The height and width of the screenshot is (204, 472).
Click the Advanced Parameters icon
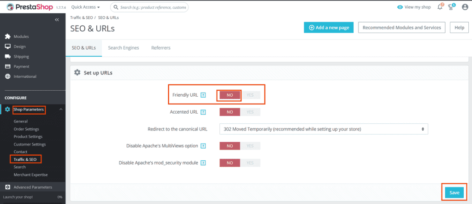(x=8, y=187)
